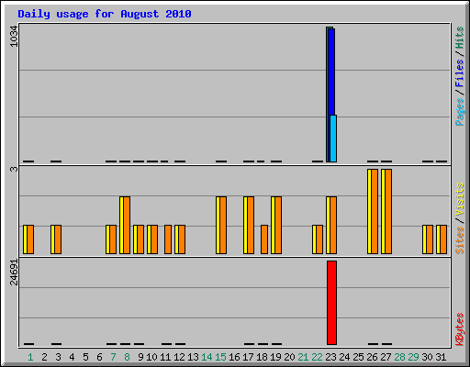
Task: Click day label 12 on the x-axis
Action: (x=179, y=357)
